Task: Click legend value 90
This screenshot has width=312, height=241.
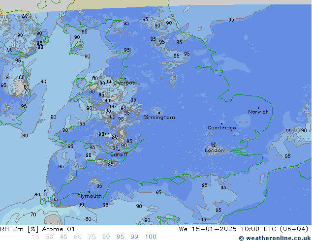Action: (106, 237)
